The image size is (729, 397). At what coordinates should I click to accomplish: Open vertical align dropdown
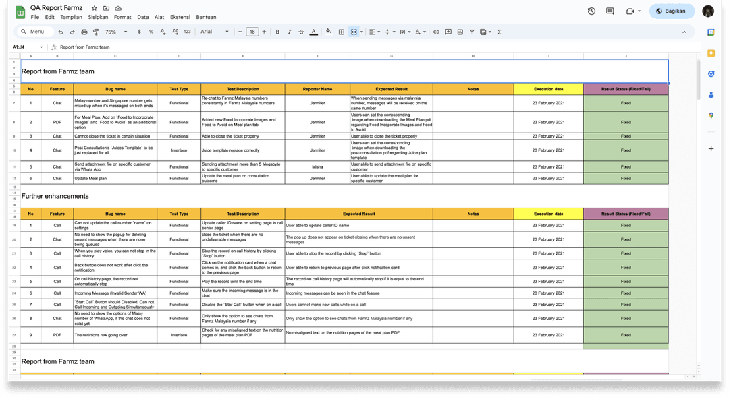(x=389, y=32)
